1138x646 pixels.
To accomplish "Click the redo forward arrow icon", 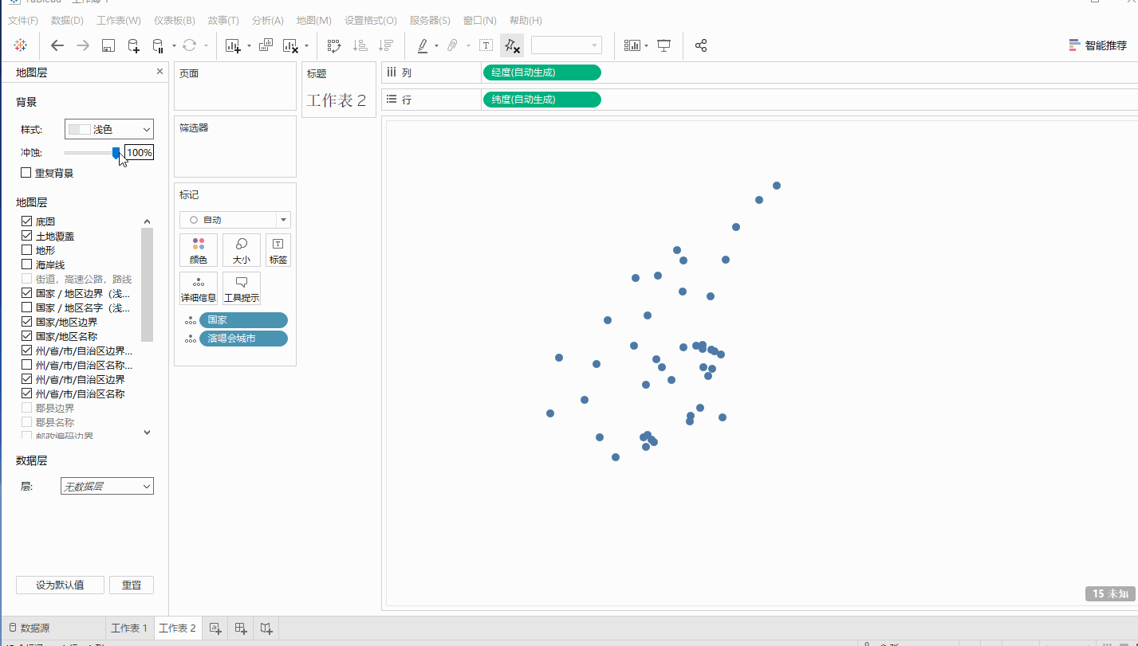I will coord(83,45).
